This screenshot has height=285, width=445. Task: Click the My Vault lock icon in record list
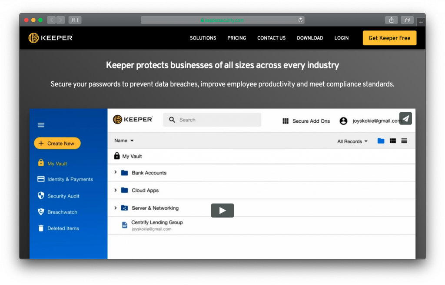click(x=116, y=156)
